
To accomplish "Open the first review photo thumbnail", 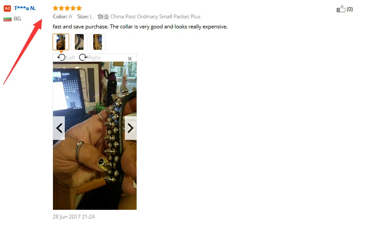I will (61, 42).
